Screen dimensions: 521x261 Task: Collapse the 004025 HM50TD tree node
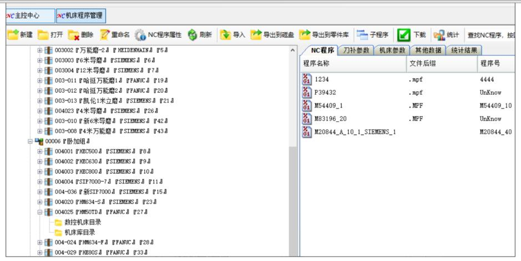click(40, 212)
